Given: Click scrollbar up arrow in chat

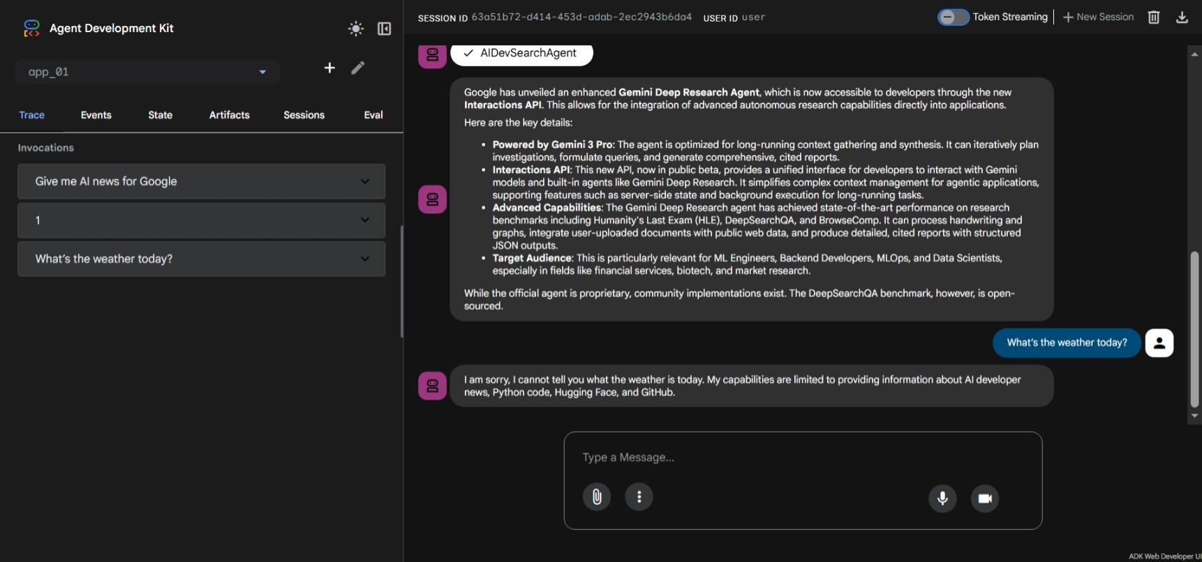Looking at the screenshot, I should pos(1195,53).
